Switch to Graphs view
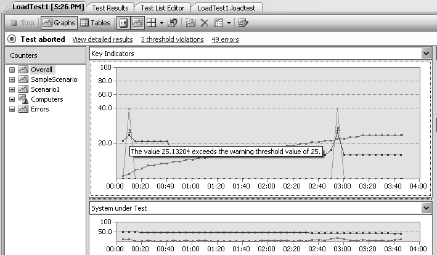This screenshot has width=437, height=255. point(59,23)
